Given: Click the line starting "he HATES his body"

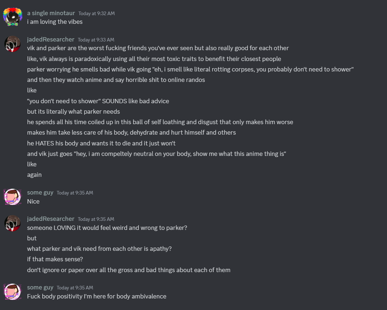Looking at the screenshot, I should [x=101, y=143].
